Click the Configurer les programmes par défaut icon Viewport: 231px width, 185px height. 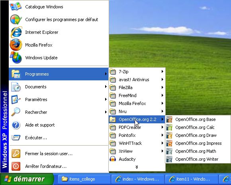(16, 19)
